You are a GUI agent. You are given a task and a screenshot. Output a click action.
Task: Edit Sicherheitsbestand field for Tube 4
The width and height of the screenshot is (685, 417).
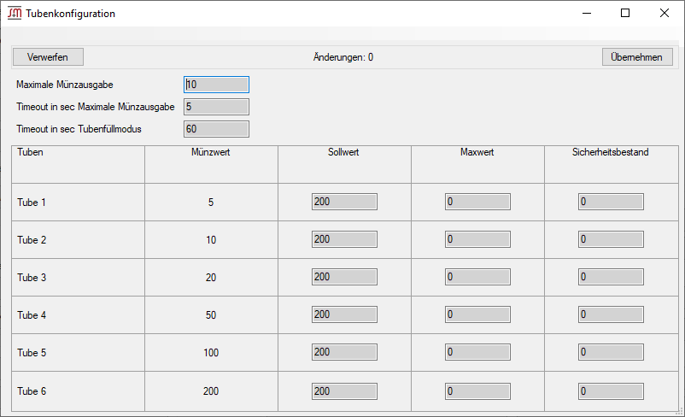tap(611, 315)
